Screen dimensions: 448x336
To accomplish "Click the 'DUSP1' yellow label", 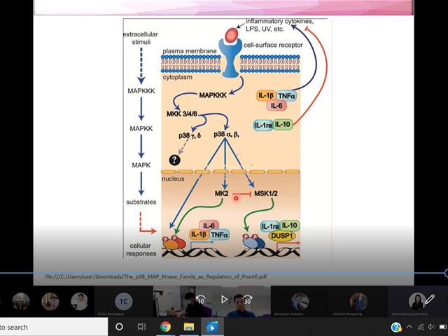I will point(281,236).
